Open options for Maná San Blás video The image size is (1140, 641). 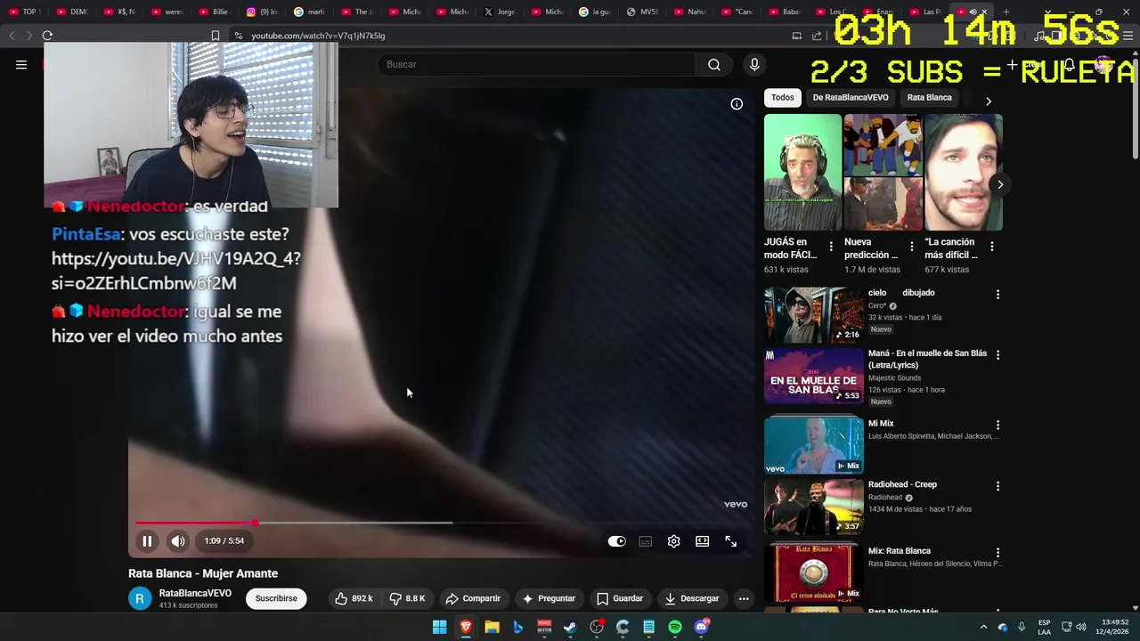(x=997, y=354)
